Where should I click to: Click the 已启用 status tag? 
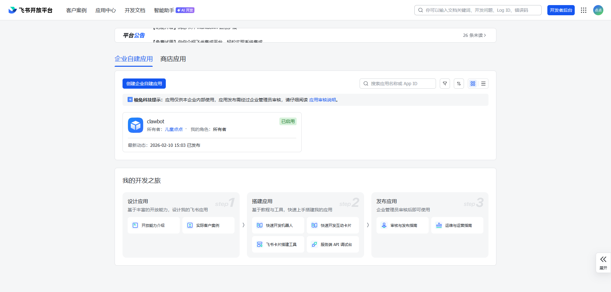[x=288, y=121]
